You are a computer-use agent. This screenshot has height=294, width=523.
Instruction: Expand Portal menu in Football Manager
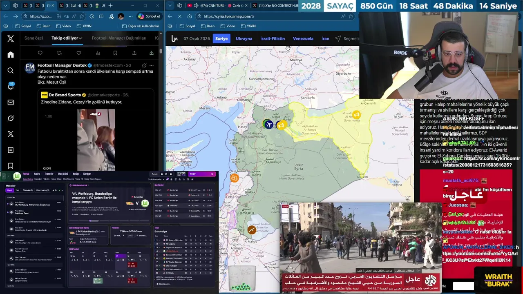(x=27, y=174)
